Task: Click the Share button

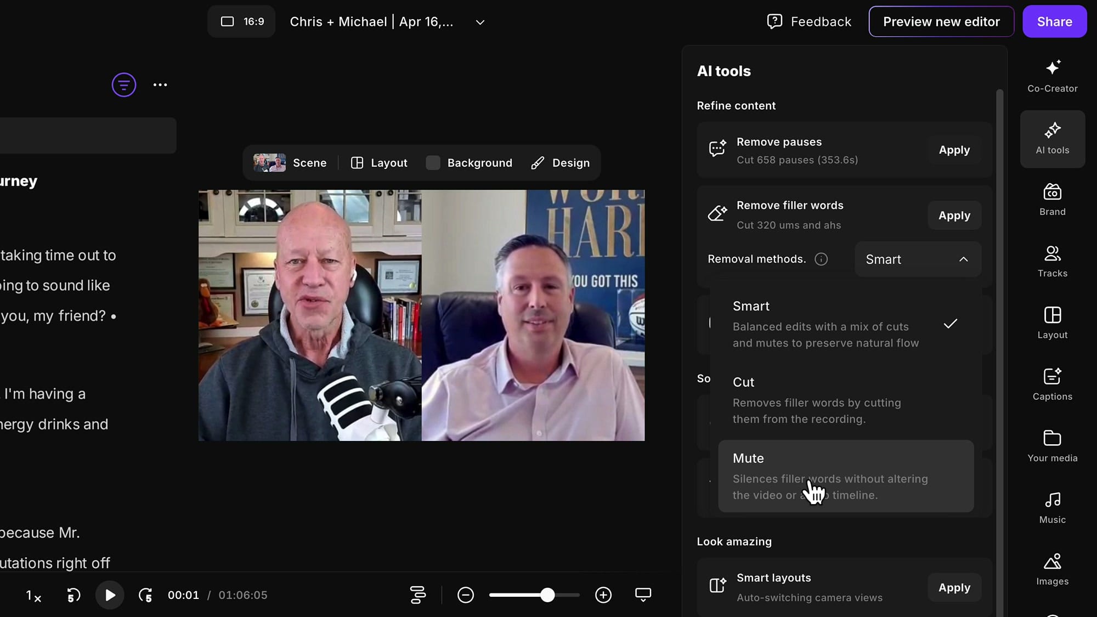Action: click(1054, 21)
